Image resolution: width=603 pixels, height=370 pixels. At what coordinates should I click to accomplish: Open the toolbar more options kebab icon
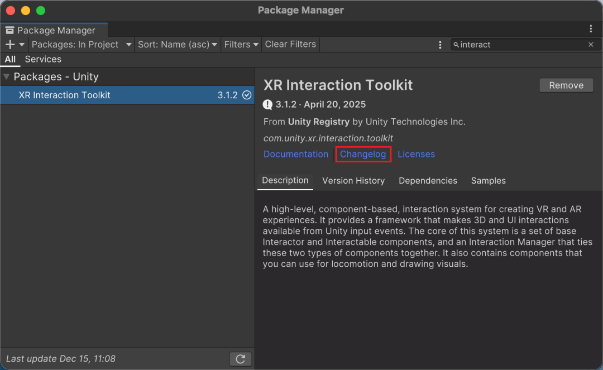440,45
